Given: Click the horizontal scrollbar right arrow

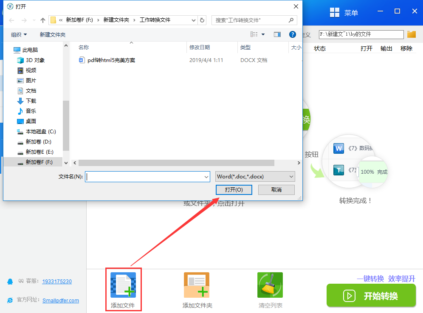Looking at the screenshot, I should coord(299,163).
